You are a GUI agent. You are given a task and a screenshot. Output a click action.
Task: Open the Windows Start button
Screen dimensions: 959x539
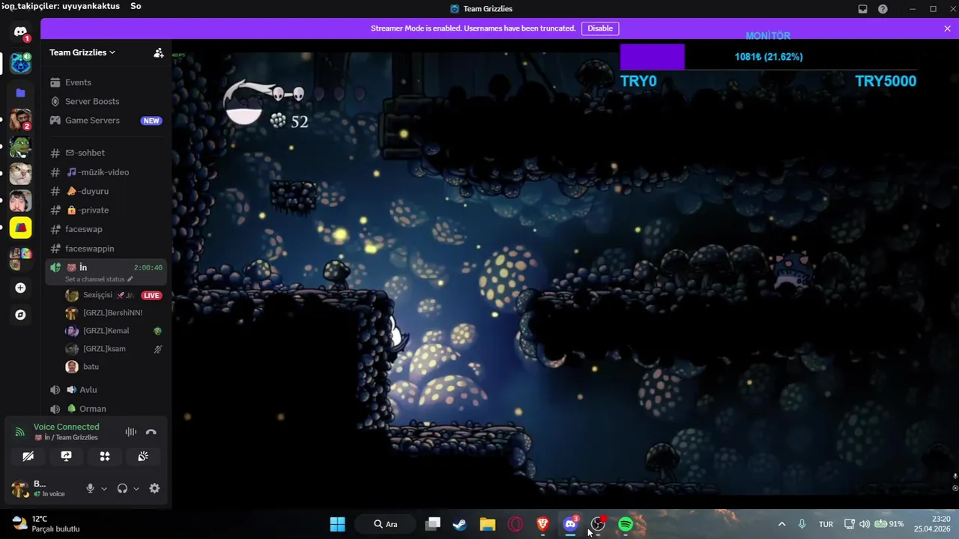338,524
